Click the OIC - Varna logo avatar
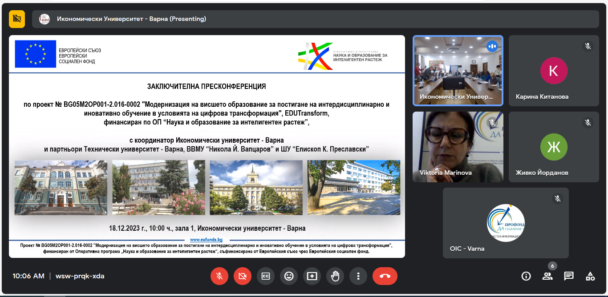The width and height of the screenshot is (608, 297). pos(506,223)
